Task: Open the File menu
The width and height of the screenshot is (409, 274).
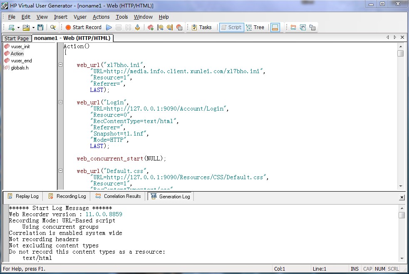Action: [x=12, y=17]
